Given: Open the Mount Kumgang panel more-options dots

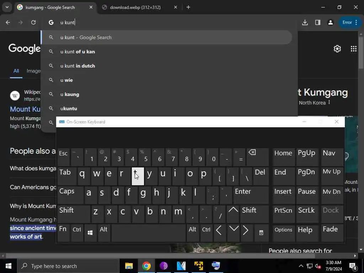Looking at the screenshot, I should [329, 102].
